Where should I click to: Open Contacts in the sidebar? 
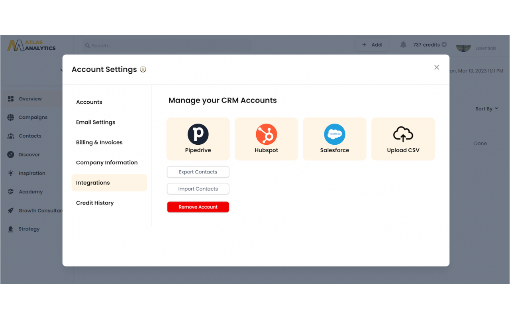click(x=30, y=136)
